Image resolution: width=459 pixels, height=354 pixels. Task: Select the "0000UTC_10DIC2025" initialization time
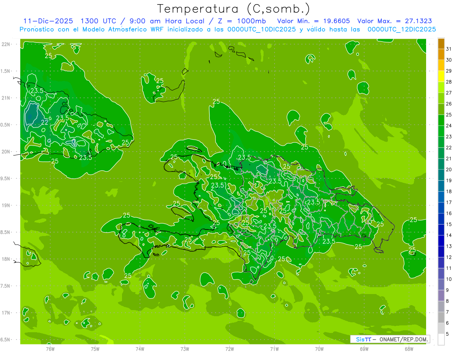262,29
